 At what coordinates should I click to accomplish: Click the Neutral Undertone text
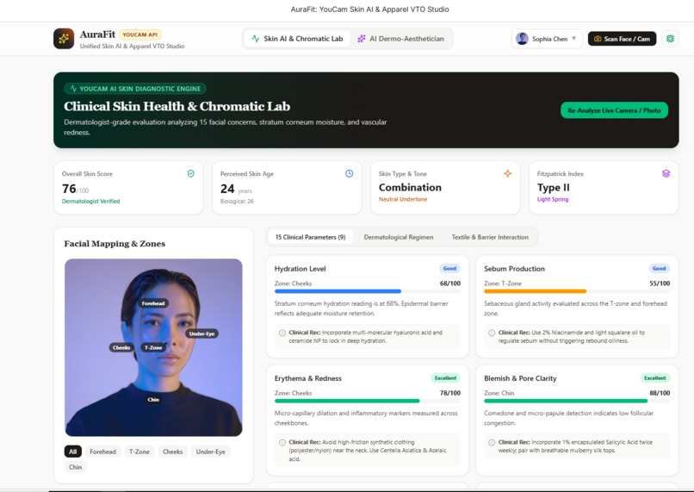click(403, 199)
